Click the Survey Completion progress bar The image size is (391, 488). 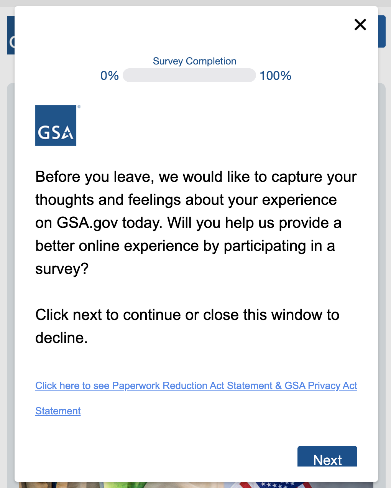[189, 75]
